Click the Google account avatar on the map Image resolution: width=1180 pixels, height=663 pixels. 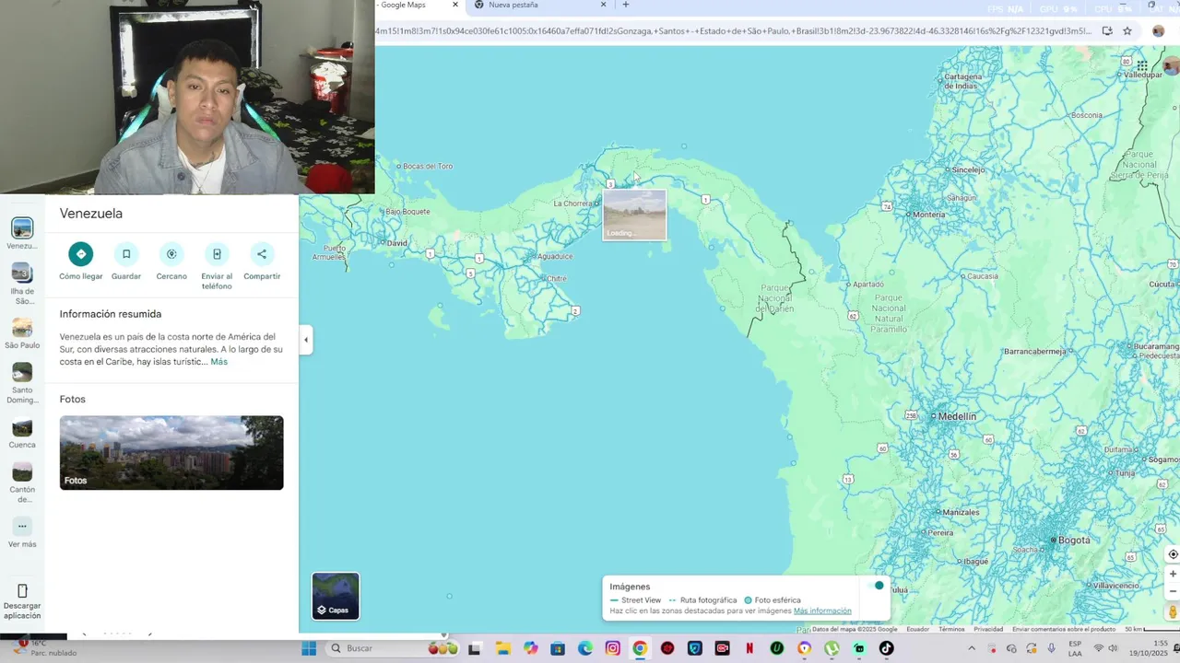pos(1172,66)
